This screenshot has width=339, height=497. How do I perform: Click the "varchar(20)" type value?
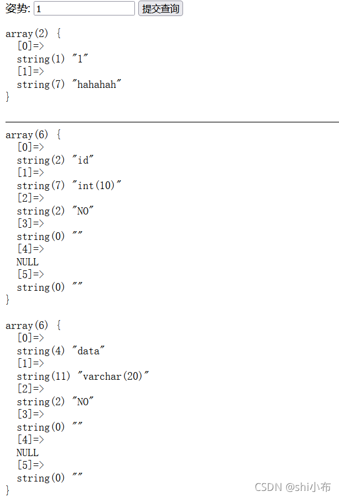tap(113, 376)
